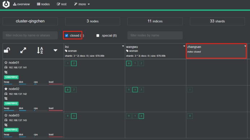The height and width of the screenshot is (140, 250).
Task: Click the 3 nodes summary box
Action: pyautogui.click(x=93, y=21)
